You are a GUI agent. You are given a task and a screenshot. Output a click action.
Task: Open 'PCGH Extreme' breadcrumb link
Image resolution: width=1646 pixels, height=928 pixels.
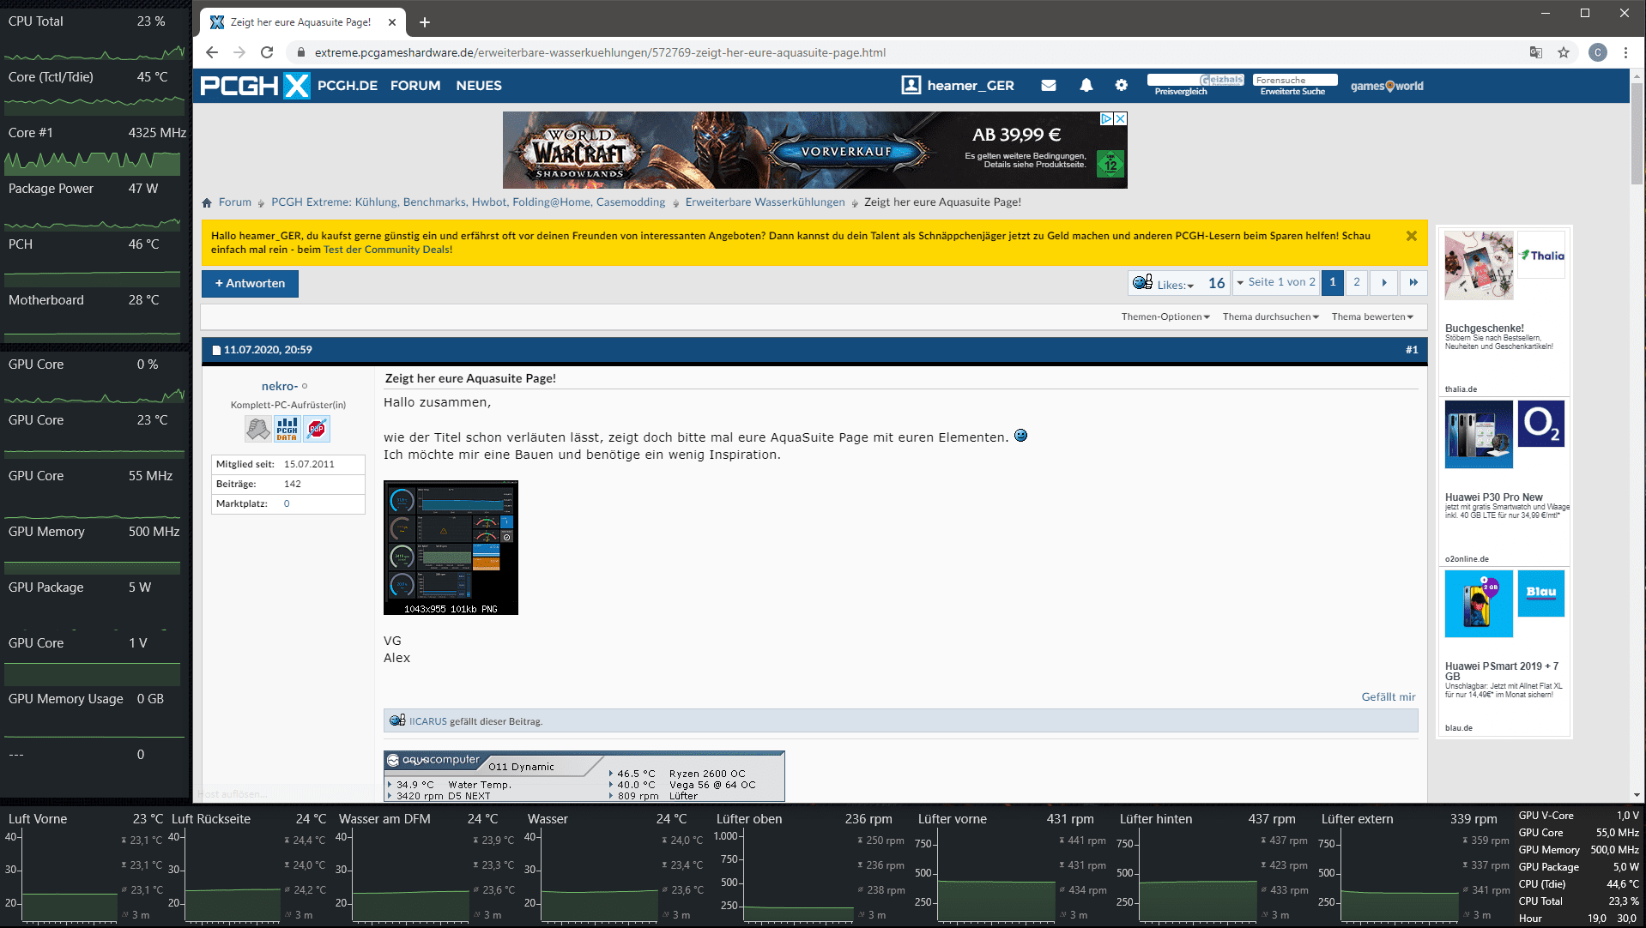468,202
